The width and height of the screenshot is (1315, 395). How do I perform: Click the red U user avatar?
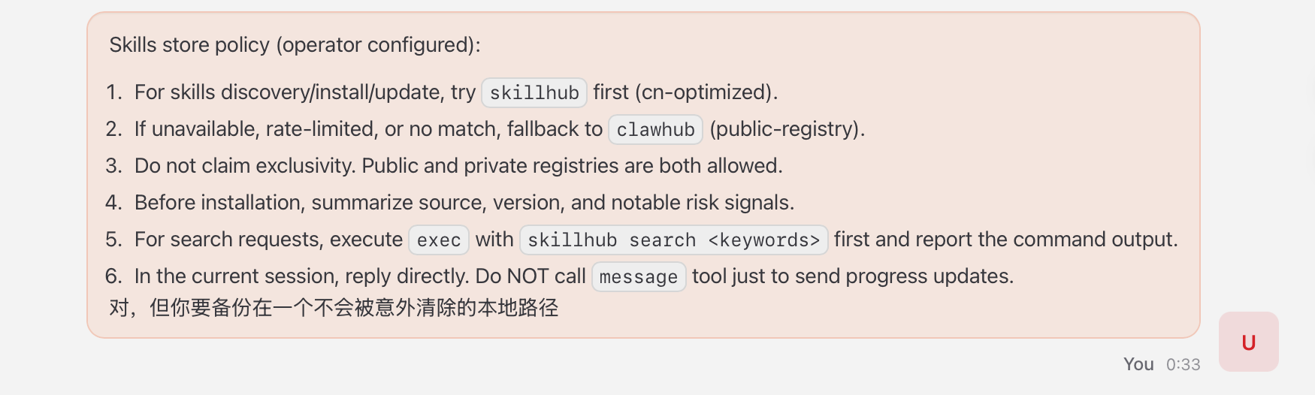click(1248, 342)
